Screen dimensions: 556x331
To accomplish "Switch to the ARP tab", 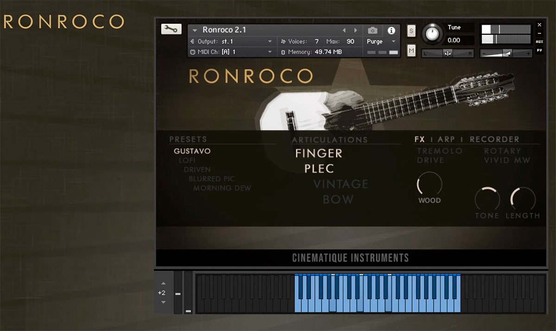I will coord(447,139).
